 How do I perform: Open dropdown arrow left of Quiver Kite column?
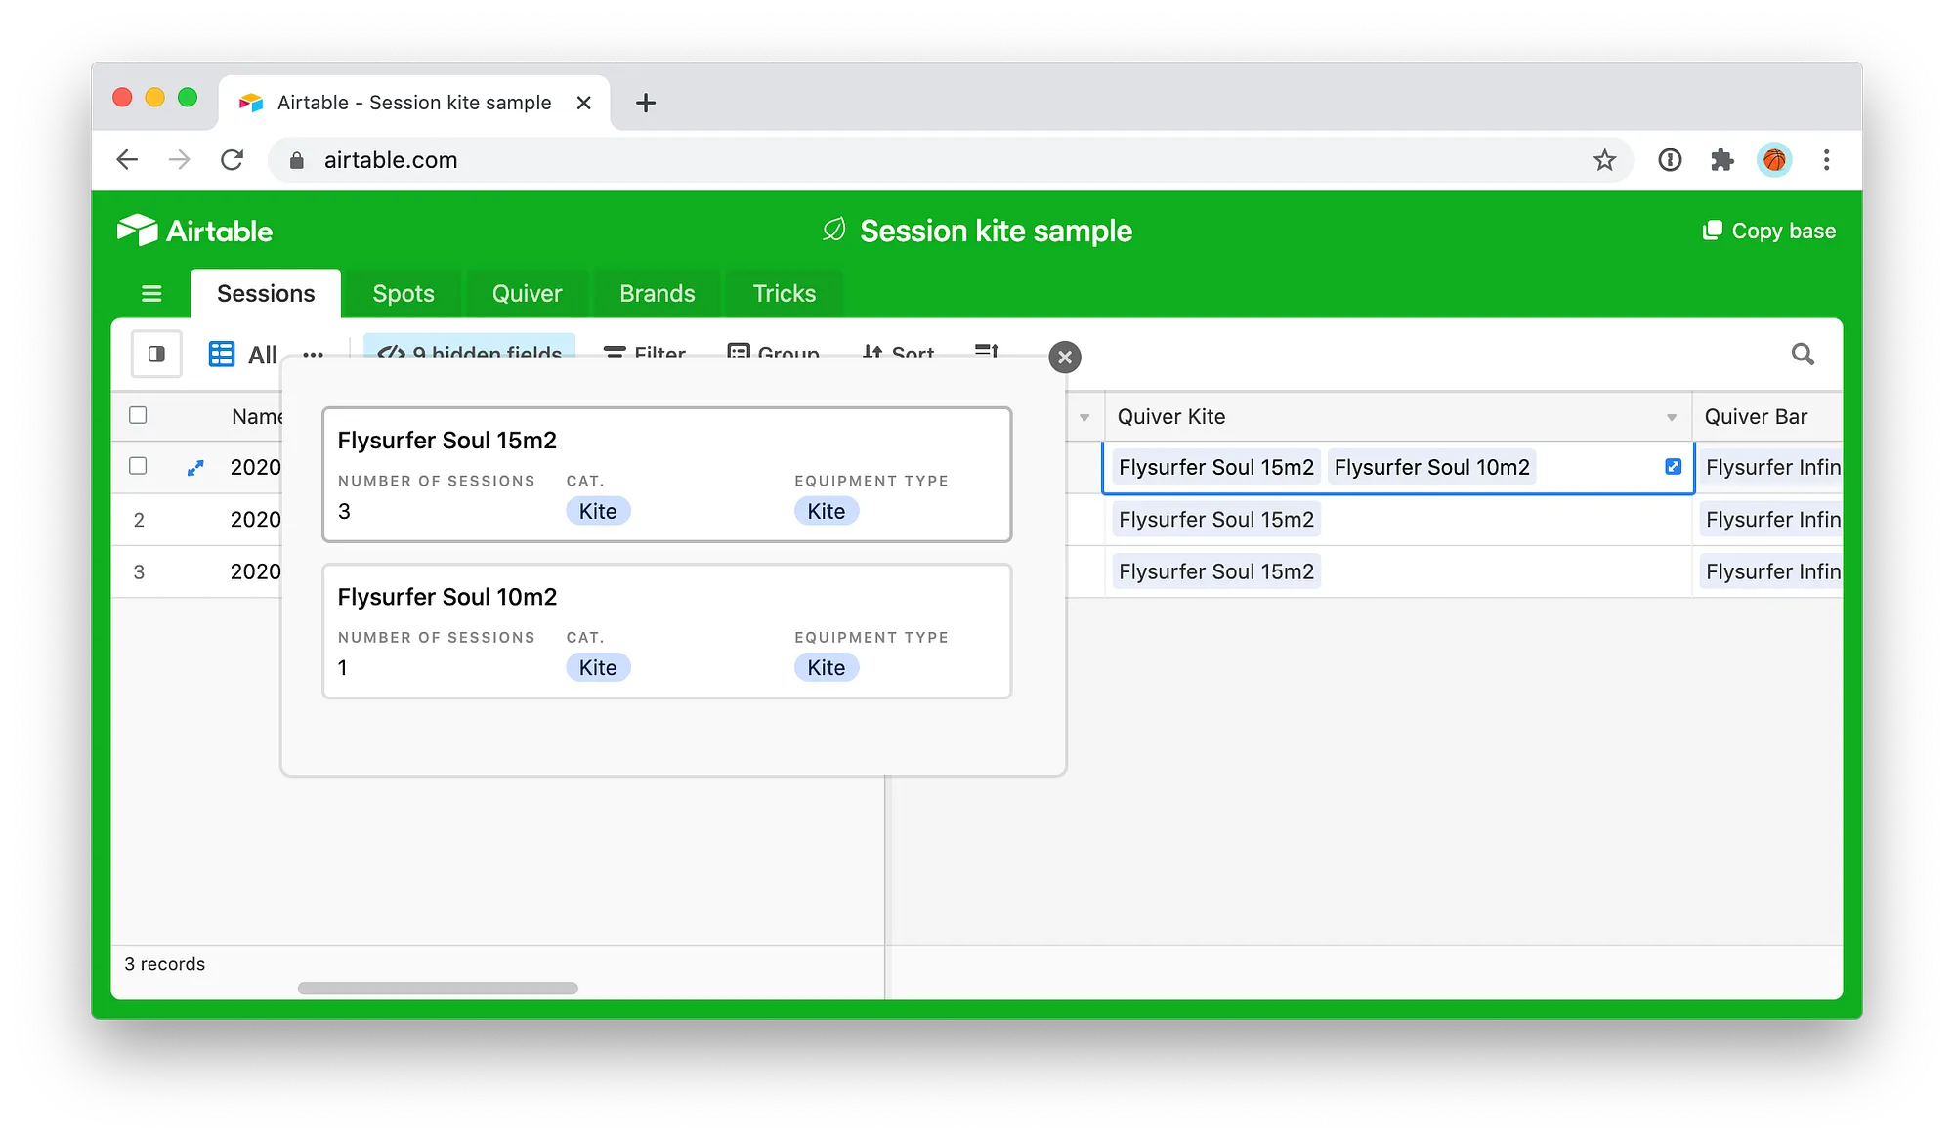pyautogui.click(x=1084, y=418)
